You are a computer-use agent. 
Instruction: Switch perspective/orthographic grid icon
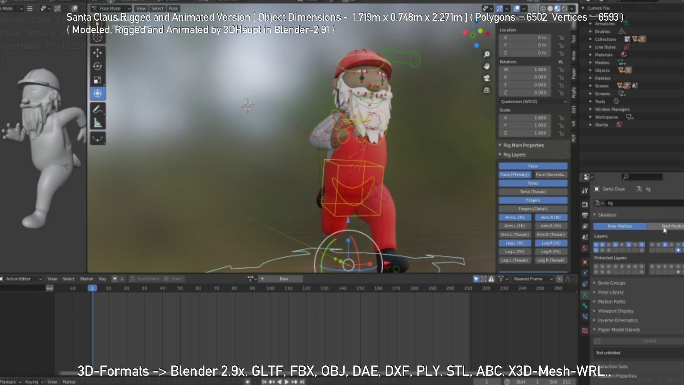click(x=487, y=90)
